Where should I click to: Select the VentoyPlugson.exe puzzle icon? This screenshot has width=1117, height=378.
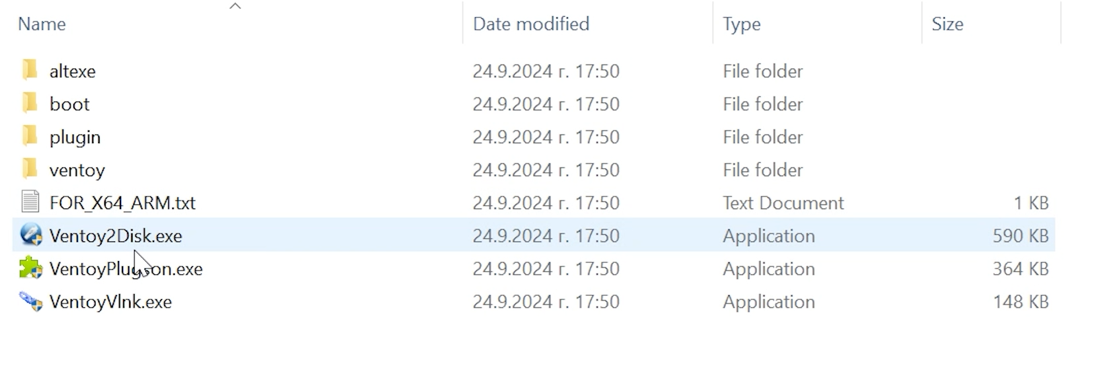[x=31, y=268]
